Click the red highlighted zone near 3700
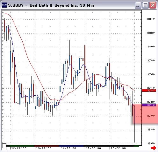The width and height of the screenshot is (158, 152). [145, 114]
